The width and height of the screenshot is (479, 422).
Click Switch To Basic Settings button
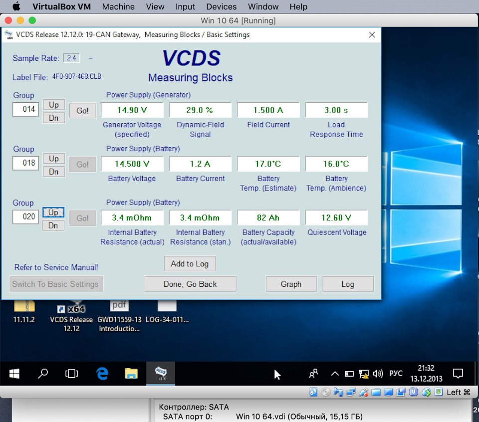tap(56, 284)
